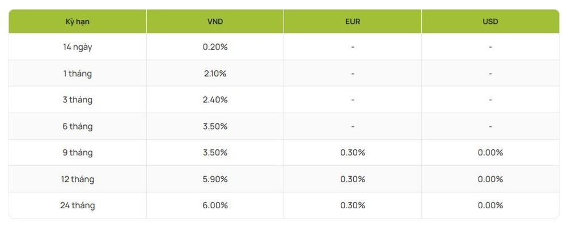Click the Kỳ hạn column header
The image size is (567, 227).
pos(77,22)
